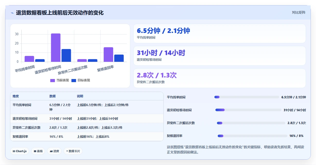Viewport: 316px width, 165px height.
Task: Click the lightning icon beside the title
Action: 12,13
